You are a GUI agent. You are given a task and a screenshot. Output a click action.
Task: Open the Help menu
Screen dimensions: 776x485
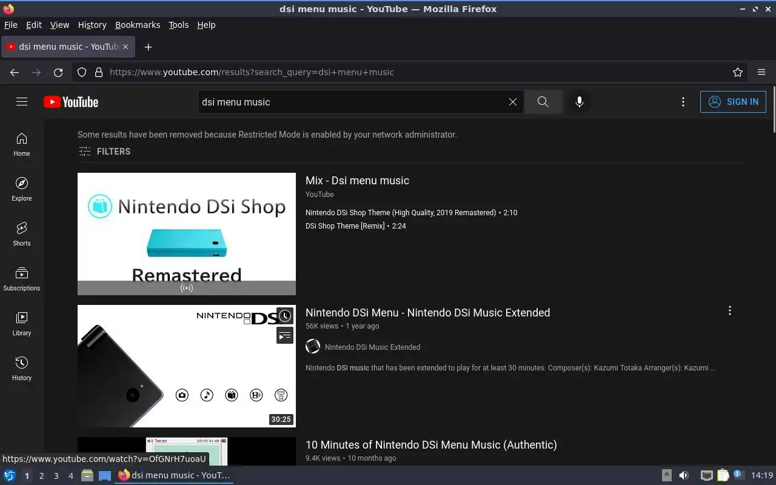click(206, 25)
